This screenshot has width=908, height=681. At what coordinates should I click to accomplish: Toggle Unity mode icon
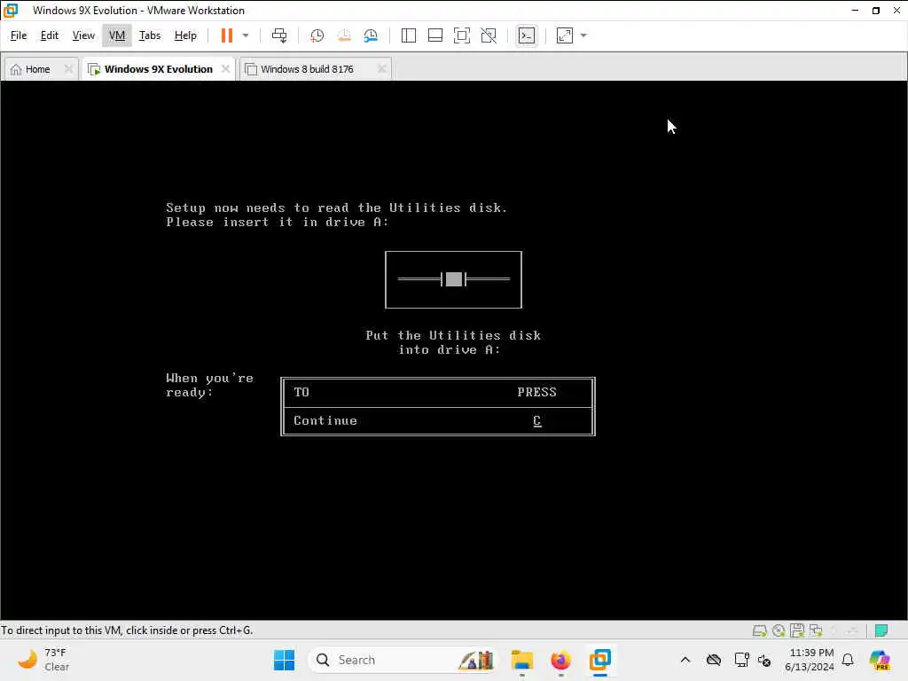click(x=489, y=35)
